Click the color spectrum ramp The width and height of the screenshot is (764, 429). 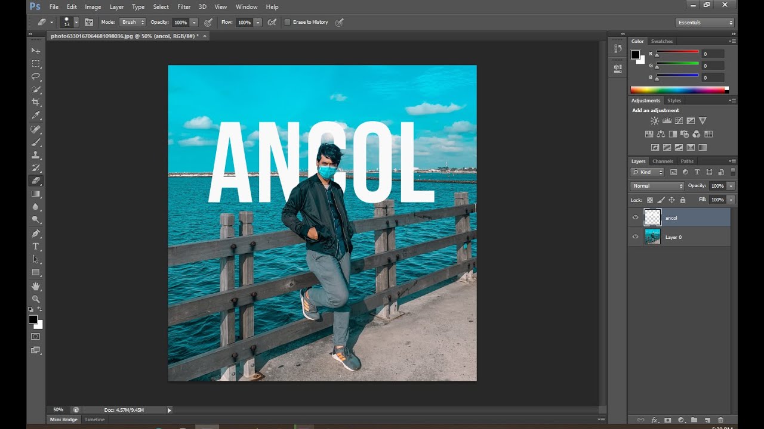coord(679,90)
